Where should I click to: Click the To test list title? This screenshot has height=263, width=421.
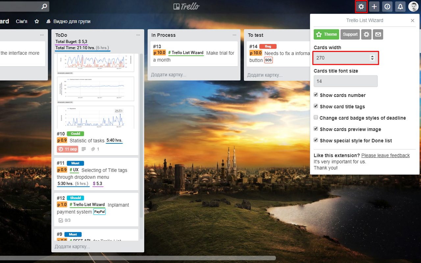point(256,35)
